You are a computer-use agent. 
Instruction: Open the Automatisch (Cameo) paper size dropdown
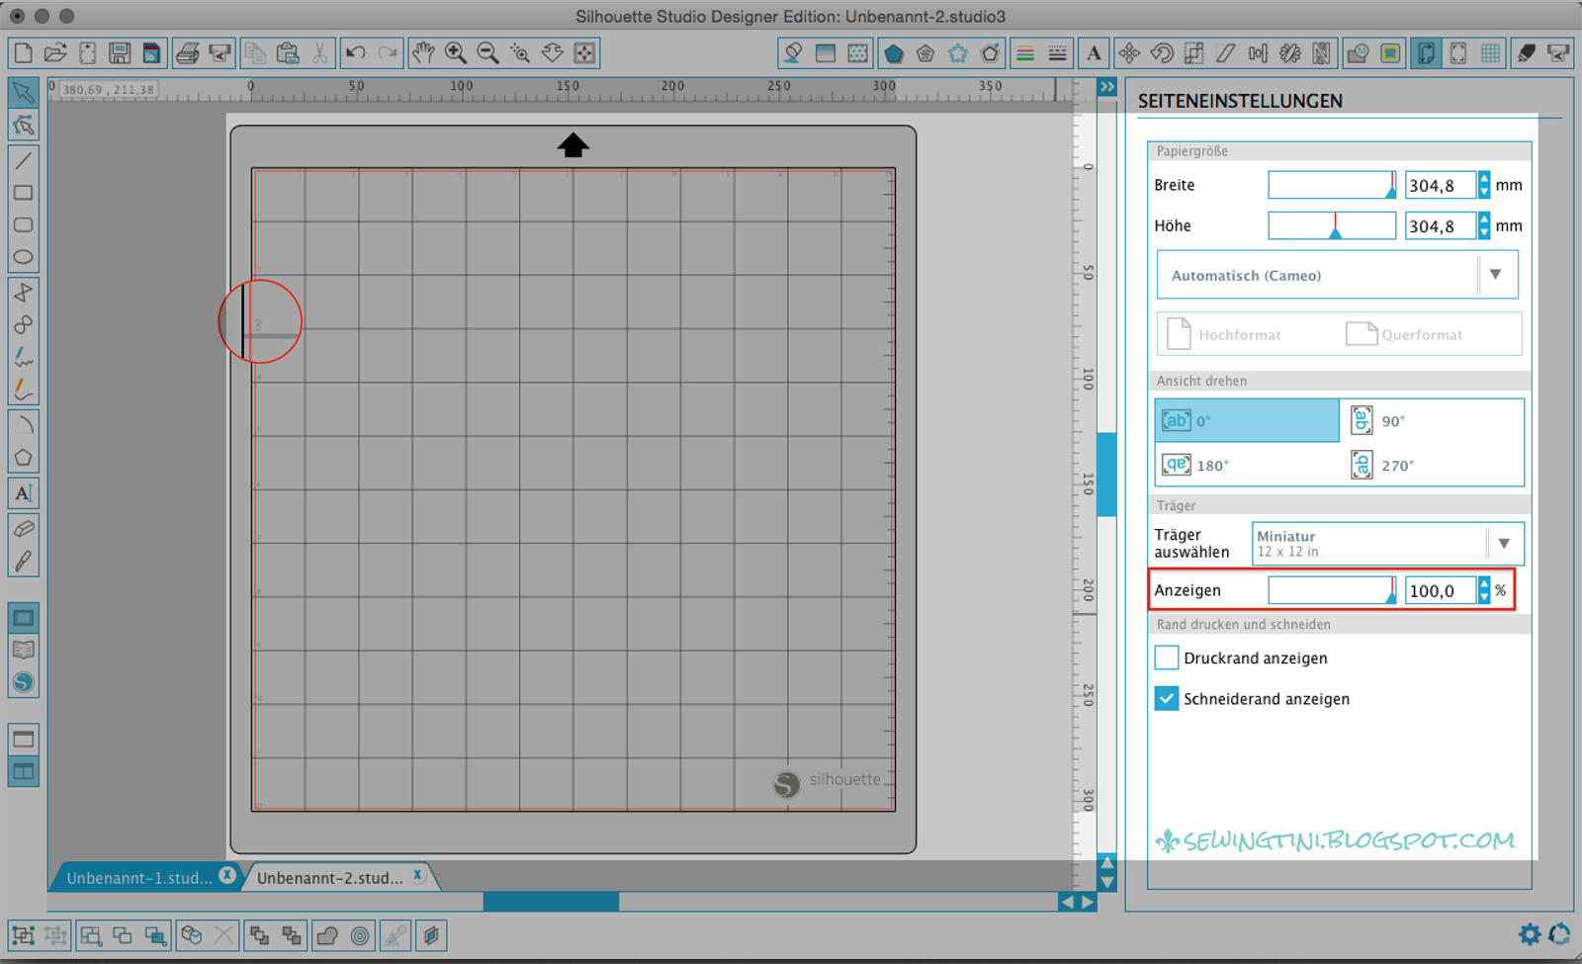click(1337, 275)
